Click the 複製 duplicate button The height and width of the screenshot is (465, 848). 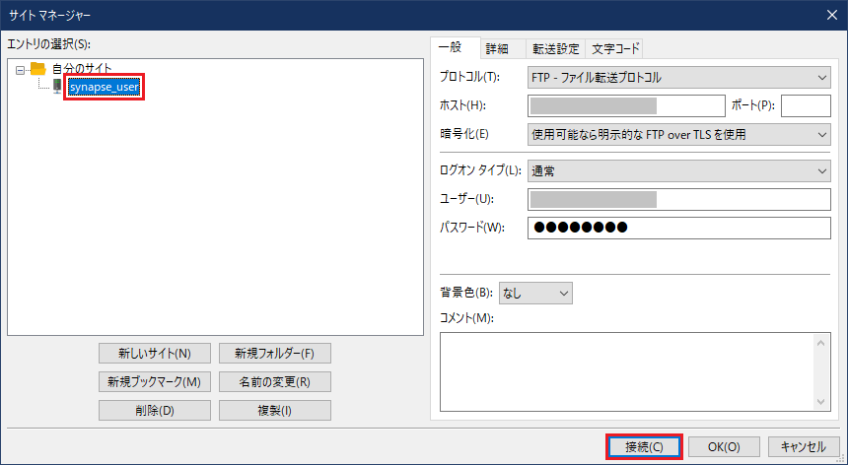point(274,410)
